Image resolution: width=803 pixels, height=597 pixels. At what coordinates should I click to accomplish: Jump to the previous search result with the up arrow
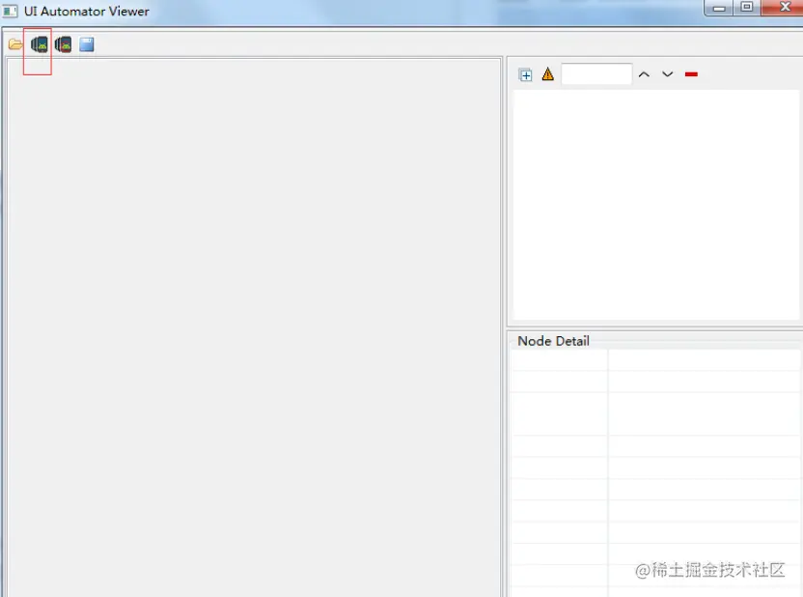(x=645, y=74)
